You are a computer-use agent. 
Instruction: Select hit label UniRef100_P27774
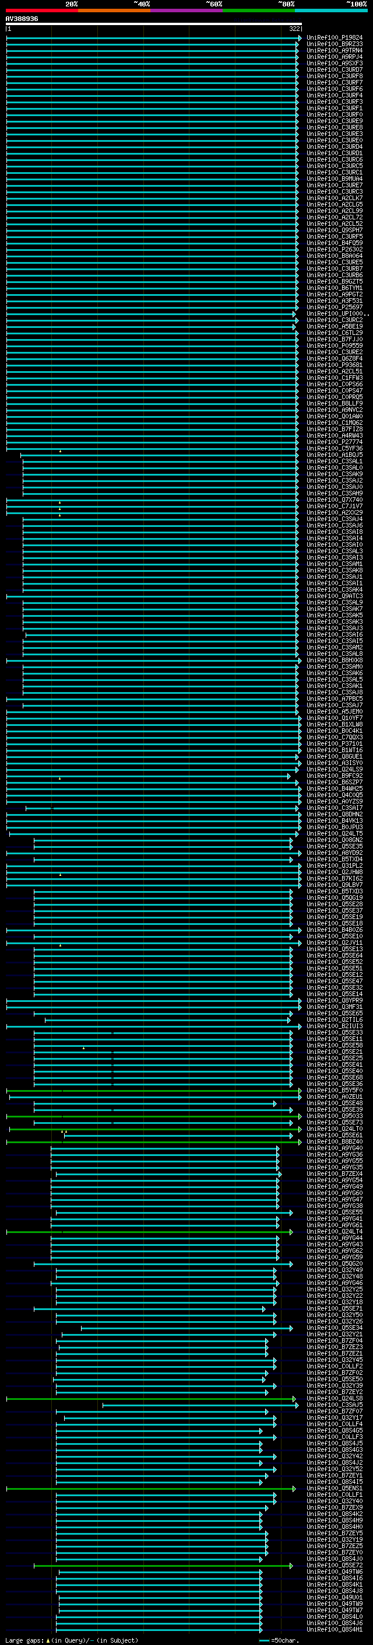(x=334, y=442)
